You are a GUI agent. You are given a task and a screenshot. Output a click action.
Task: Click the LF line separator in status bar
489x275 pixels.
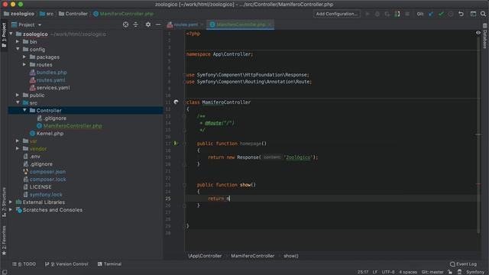(375, 272)
